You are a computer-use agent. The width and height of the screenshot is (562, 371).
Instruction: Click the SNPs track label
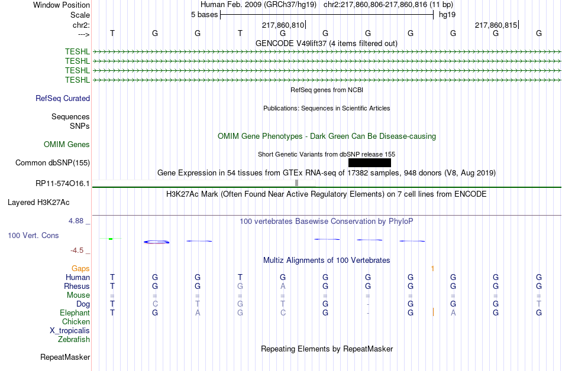click(x=80, y=126)
